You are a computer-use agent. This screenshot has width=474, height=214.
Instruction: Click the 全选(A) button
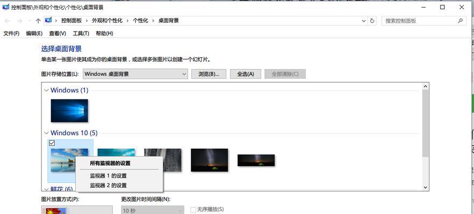(246, 74)
